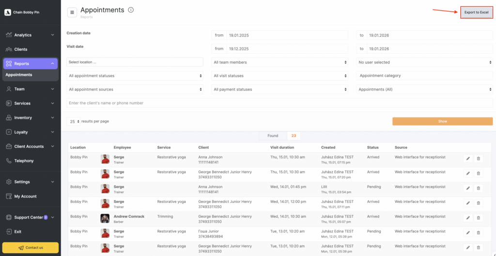Click trash icon on Andrew Comrack Trimming row
496x256 pixels.
[x=479, y=218]
